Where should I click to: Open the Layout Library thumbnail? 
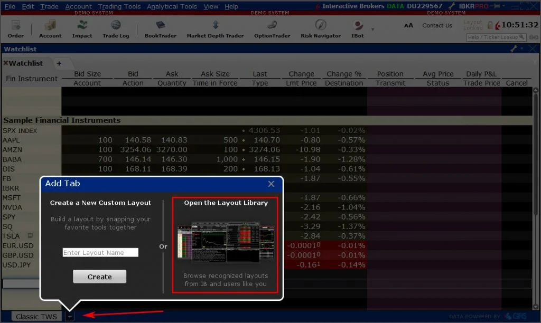tap(226, 242)
